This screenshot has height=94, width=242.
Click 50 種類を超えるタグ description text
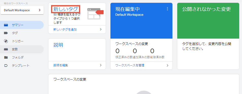(x=67, y=19)
